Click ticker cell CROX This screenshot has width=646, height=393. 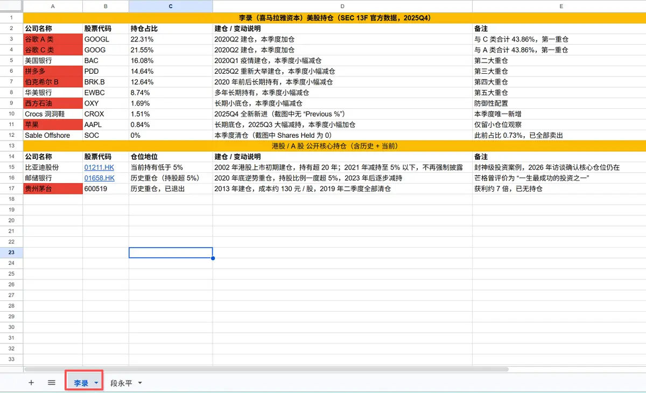(106, 114)
